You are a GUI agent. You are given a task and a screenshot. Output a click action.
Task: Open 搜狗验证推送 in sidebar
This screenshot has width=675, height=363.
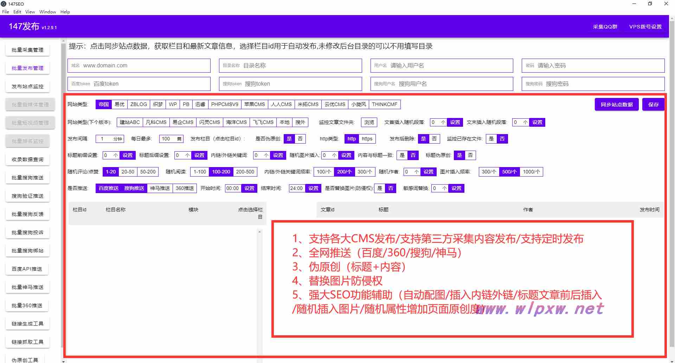pos(27,196)
